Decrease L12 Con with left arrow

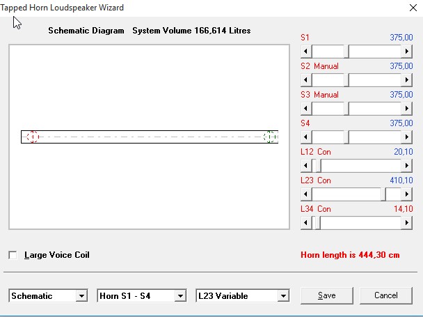[306, 165]
